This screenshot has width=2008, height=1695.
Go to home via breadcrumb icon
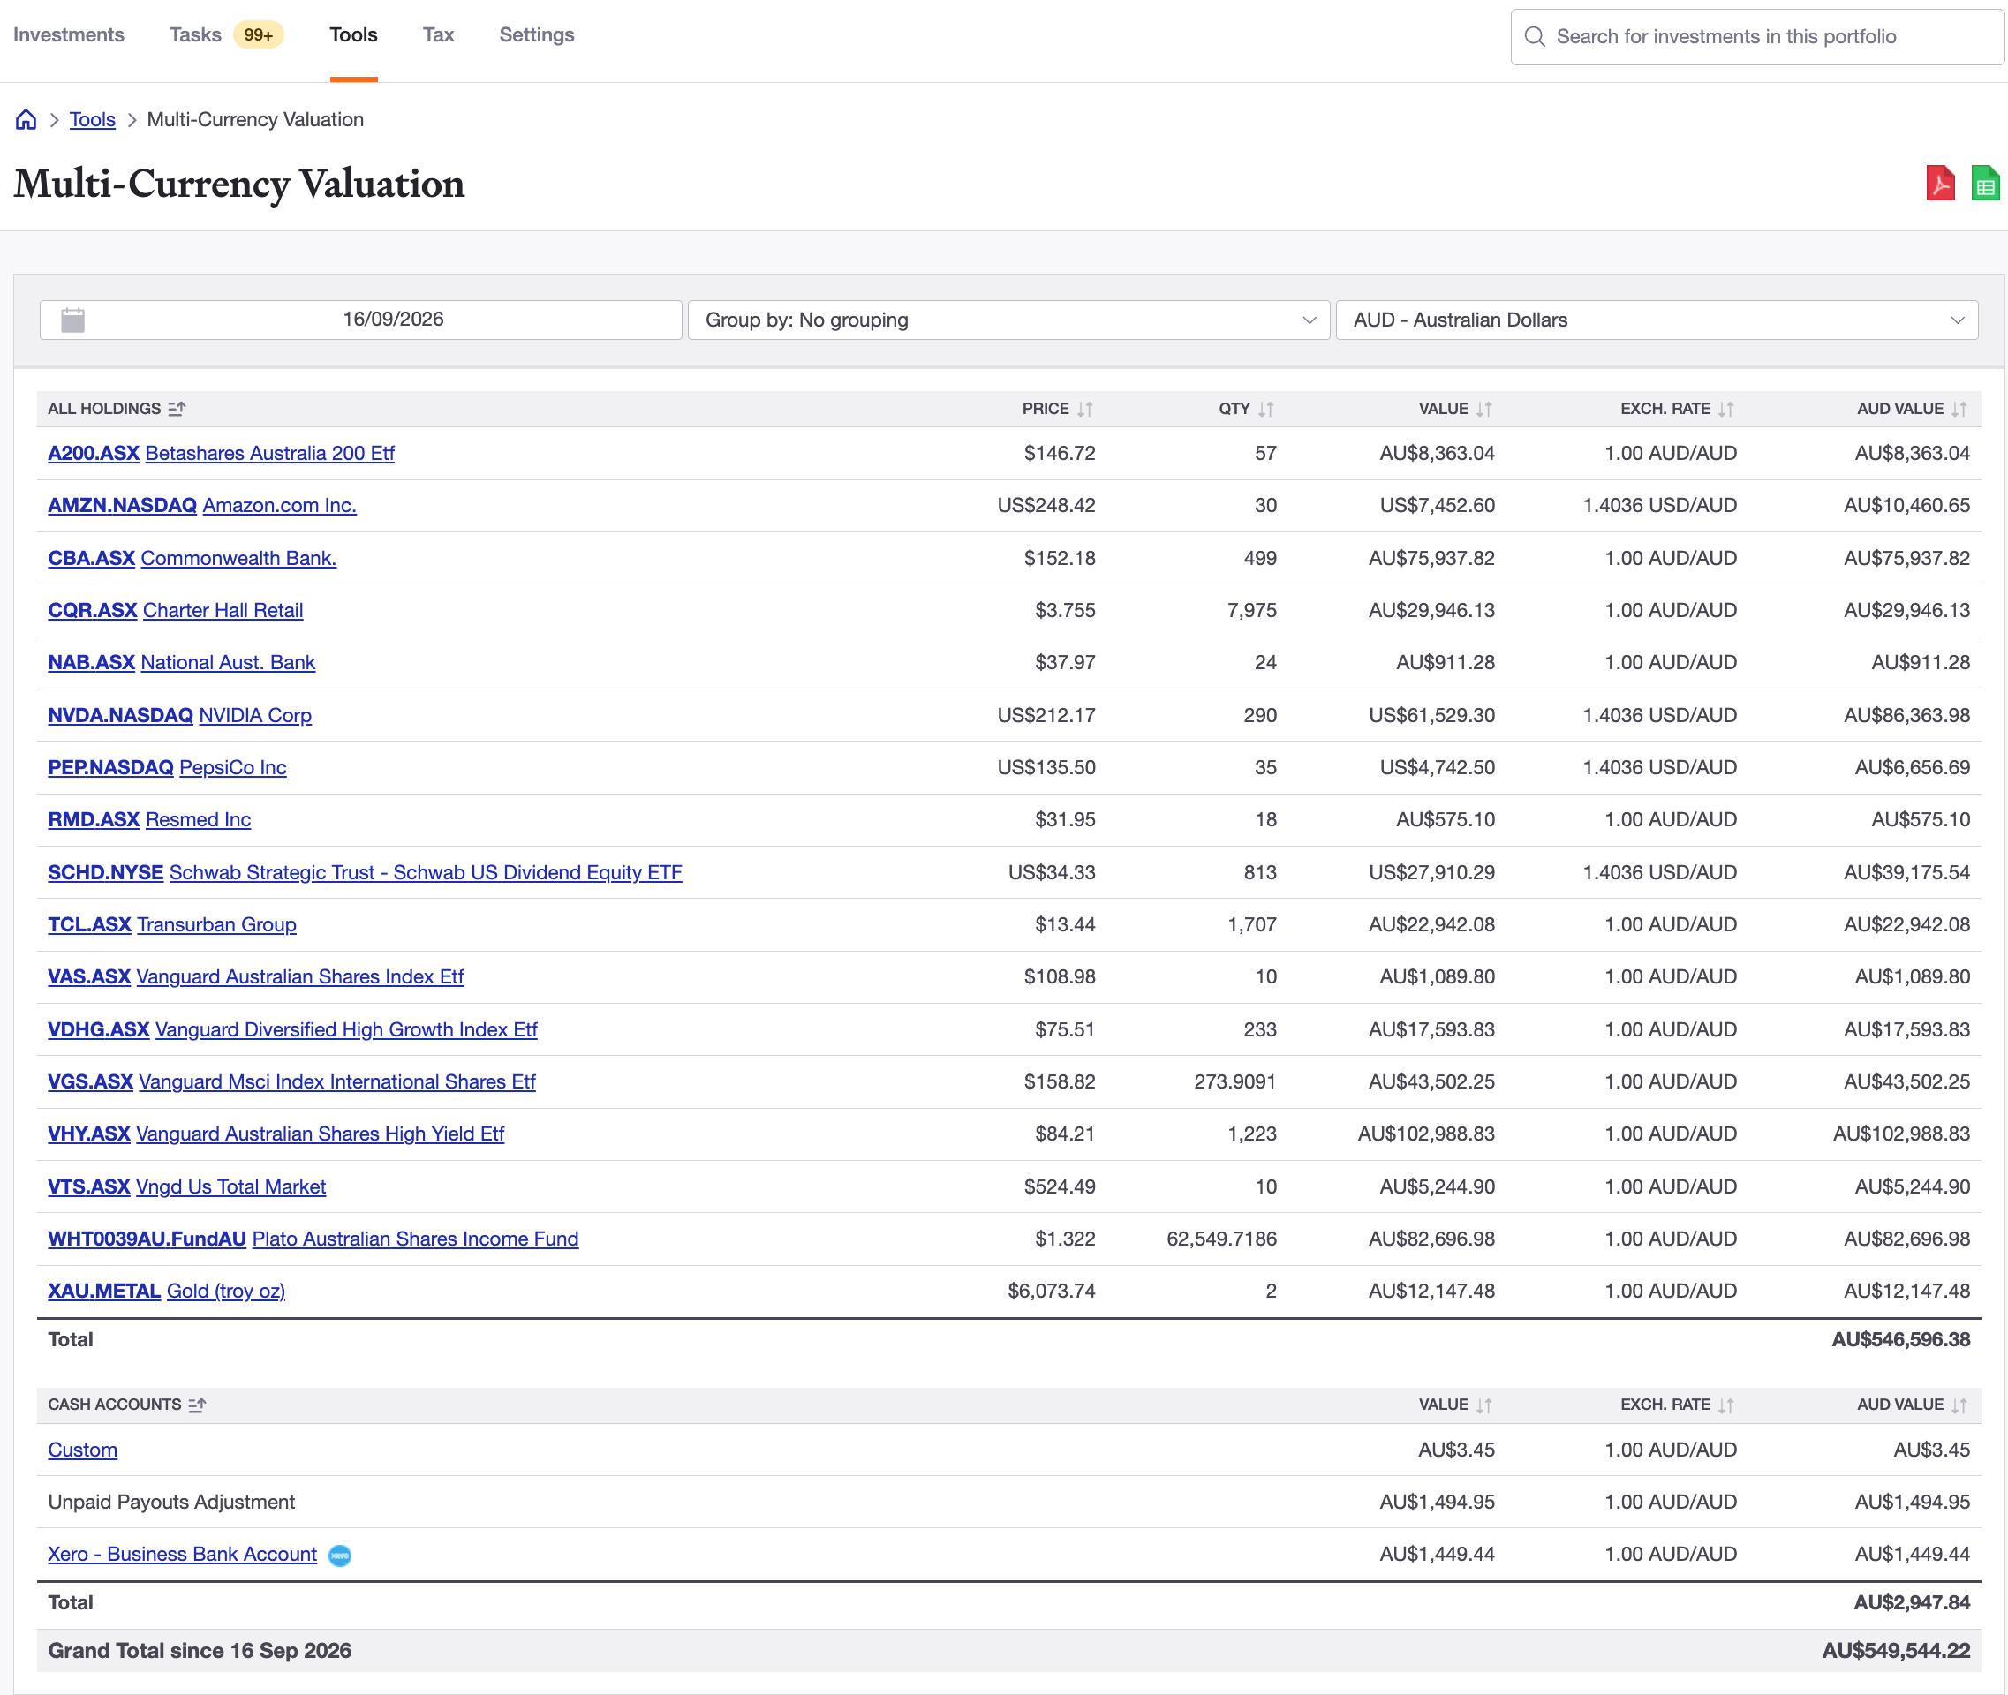pos(26,119)
